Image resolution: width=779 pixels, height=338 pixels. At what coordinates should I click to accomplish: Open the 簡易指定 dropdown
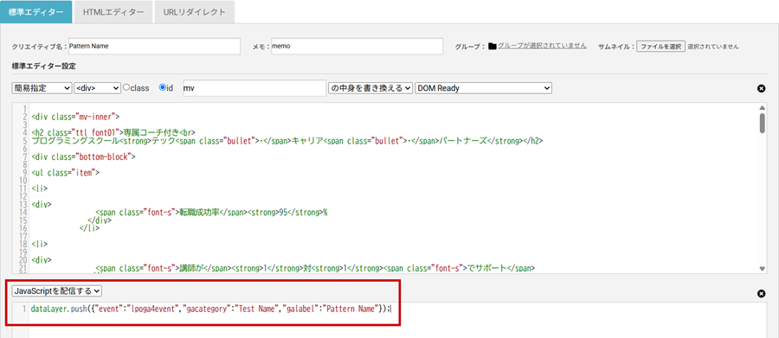42,88
